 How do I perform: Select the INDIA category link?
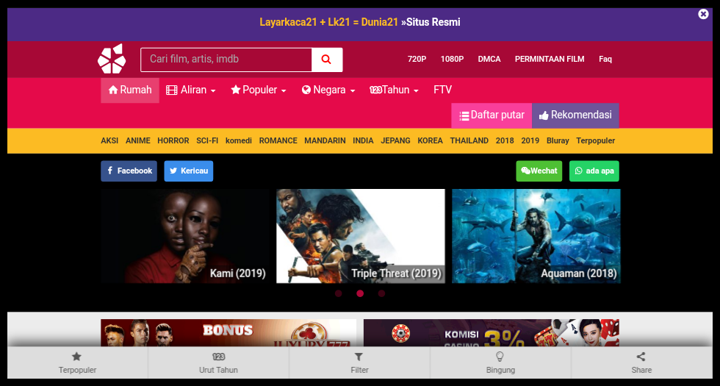[363, 140]
